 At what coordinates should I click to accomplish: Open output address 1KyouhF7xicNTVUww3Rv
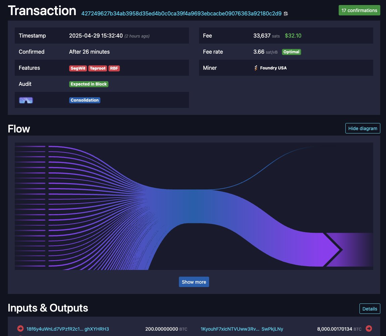(230, 329)
